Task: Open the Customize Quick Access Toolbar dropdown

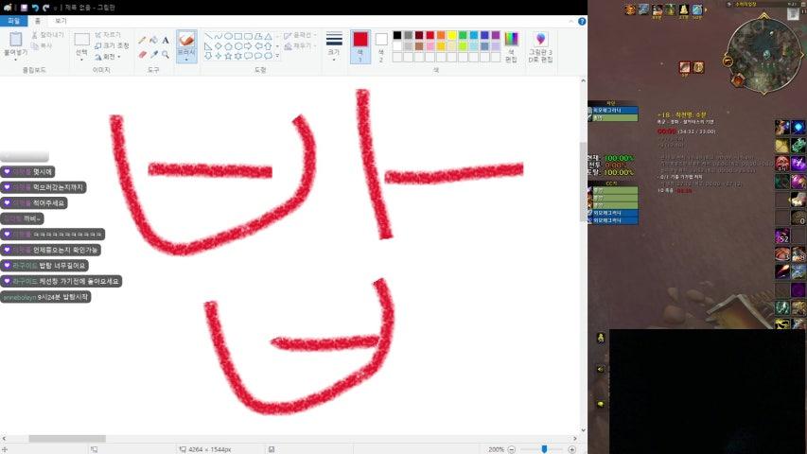Action: pos(55,9)
